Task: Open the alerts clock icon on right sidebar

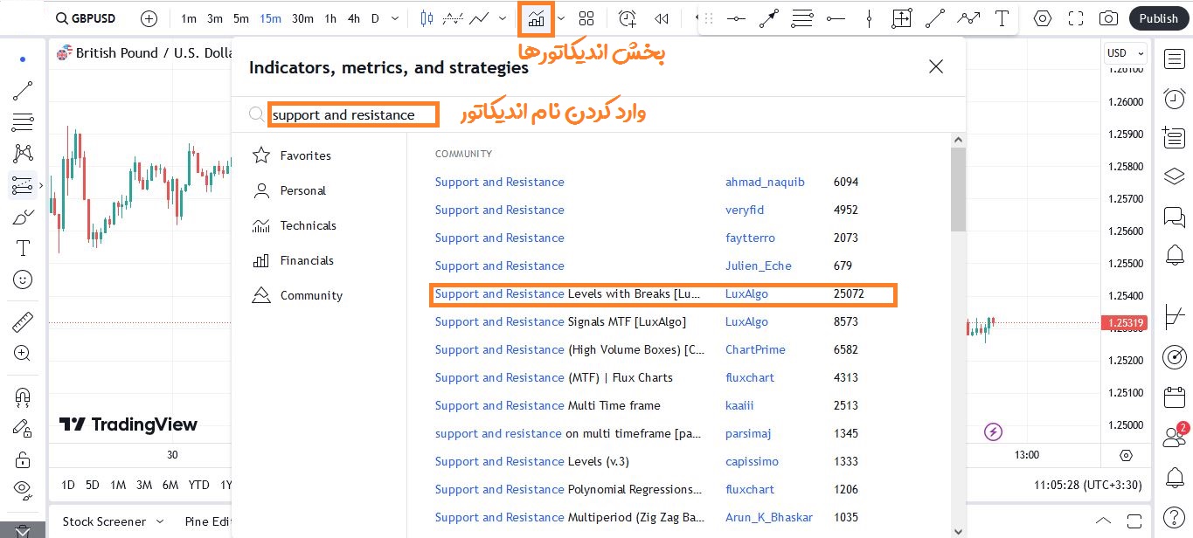Action: (x=1175, y=99)
